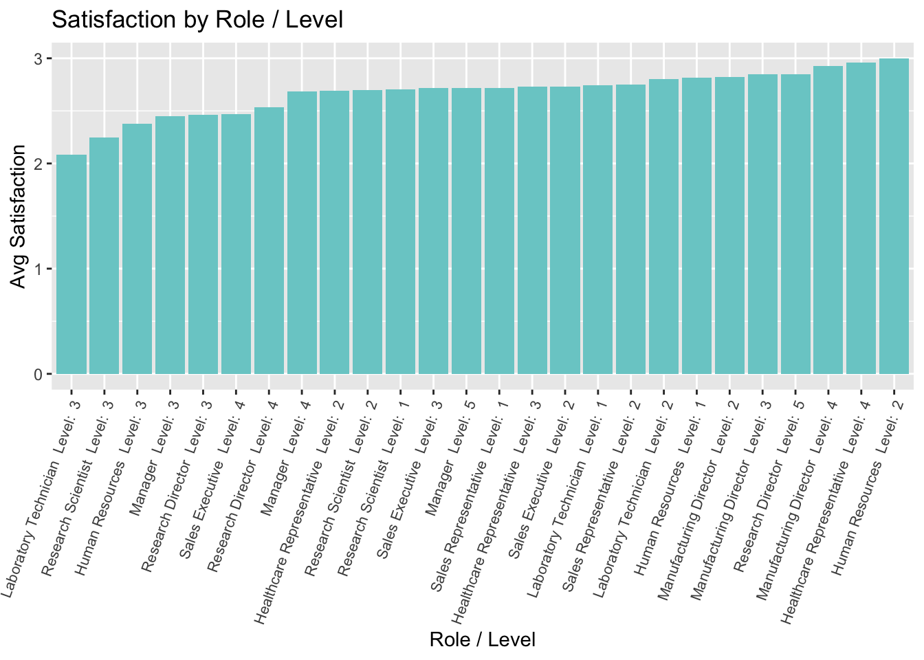This screenshot has width=924, height=660.
Task: Click the Avg Satisfaction y-axis title
Action: [x=19, y=217]
